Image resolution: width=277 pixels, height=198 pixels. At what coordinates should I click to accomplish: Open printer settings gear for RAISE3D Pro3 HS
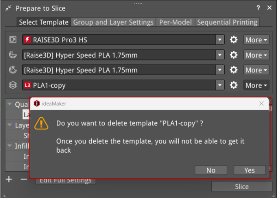[234, 40]
